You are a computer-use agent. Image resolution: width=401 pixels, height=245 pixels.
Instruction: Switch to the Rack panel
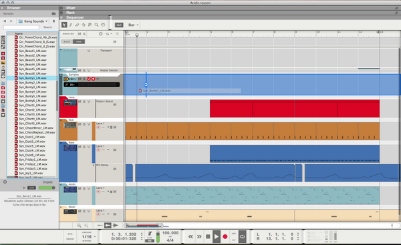pyautogui.click(x=70, y=13)
